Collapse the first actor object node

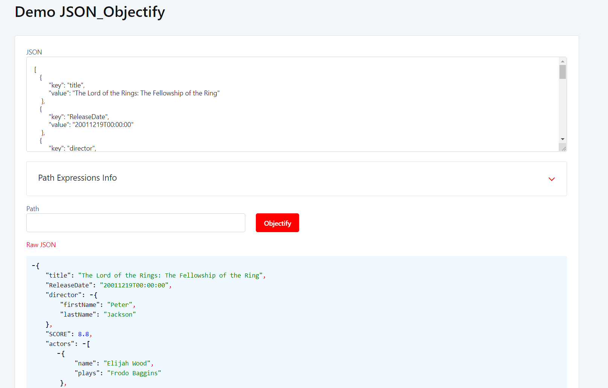[59, 354]
